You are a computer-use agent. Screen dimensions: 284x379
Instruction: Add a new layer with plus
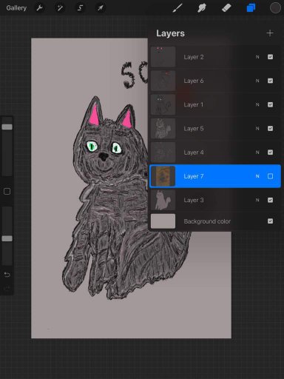pos(270,33)
